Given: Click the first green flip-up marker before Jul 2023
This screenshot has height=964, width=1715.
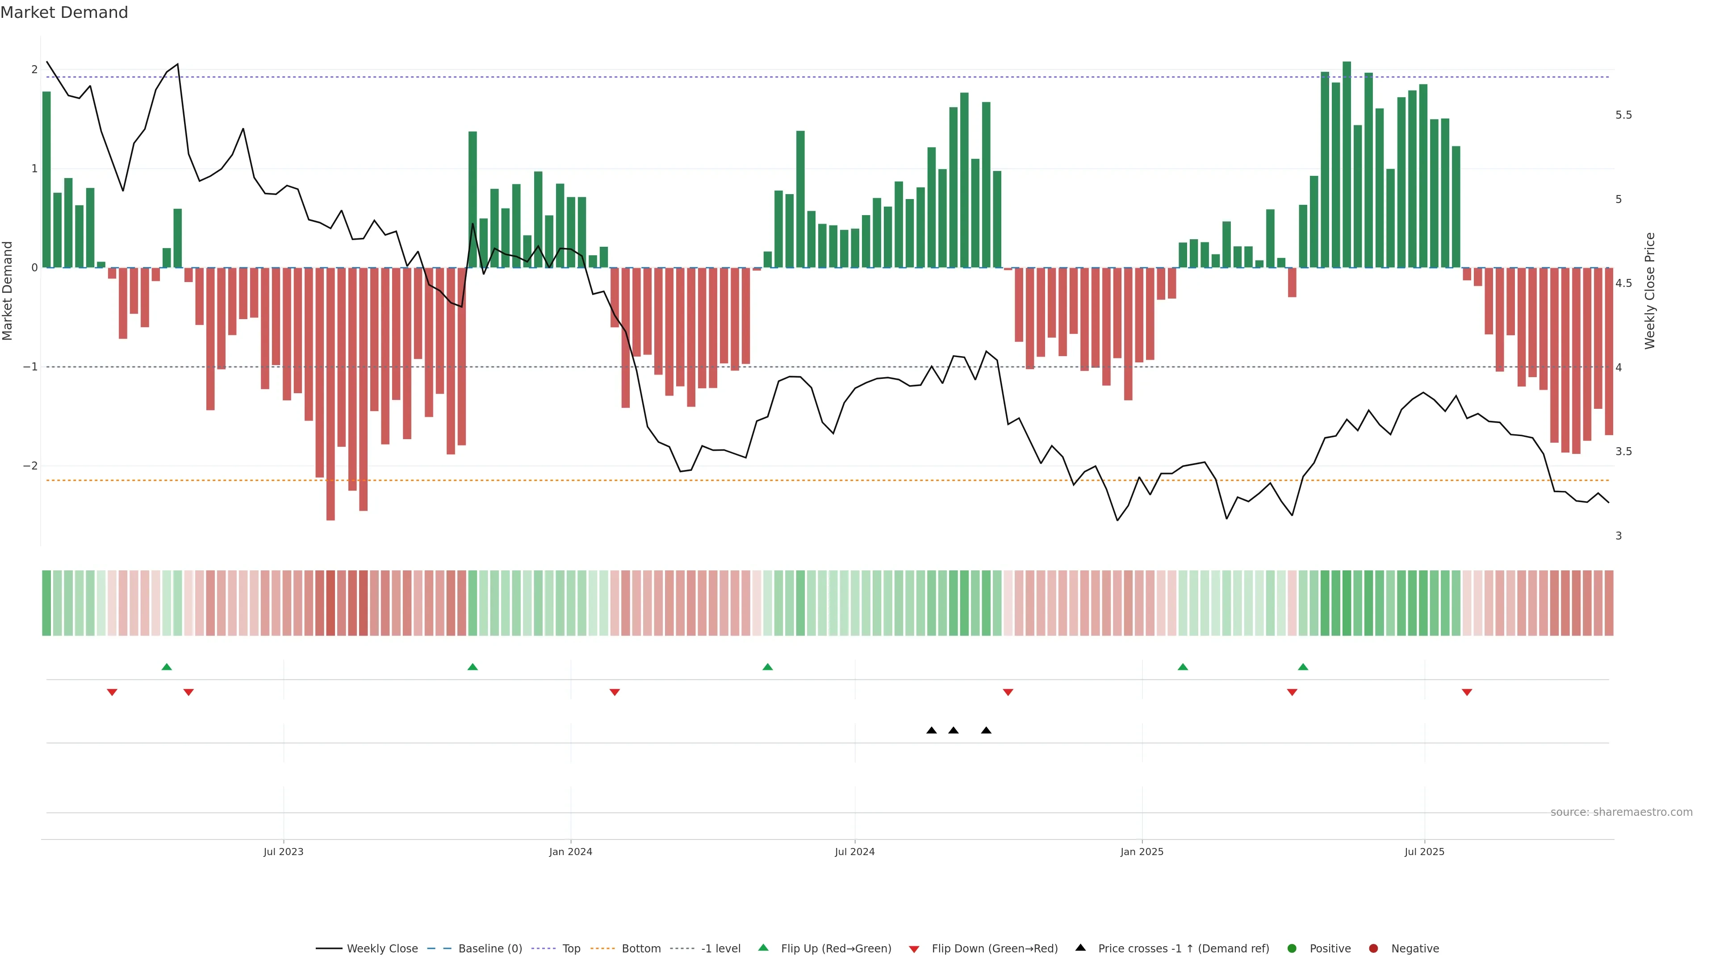Looking at the screenshot, I should pyautogui.click(x=167, y=667).
